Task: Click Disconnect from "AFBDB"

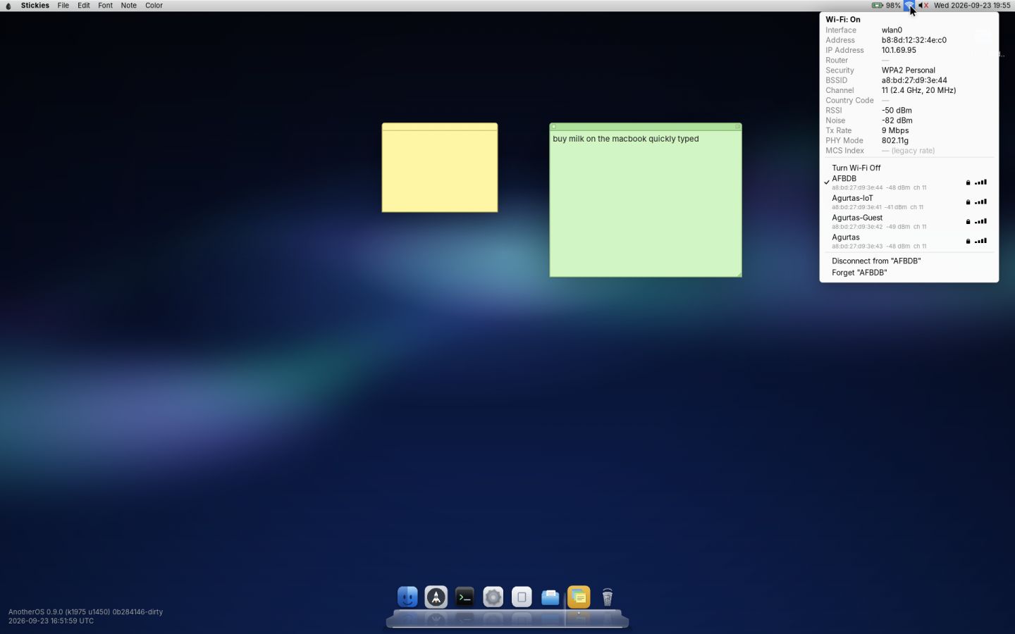Action: [909, 261]
